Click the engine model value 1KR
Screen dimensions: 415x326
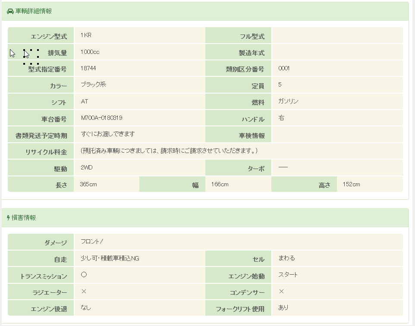pos(85,35)
